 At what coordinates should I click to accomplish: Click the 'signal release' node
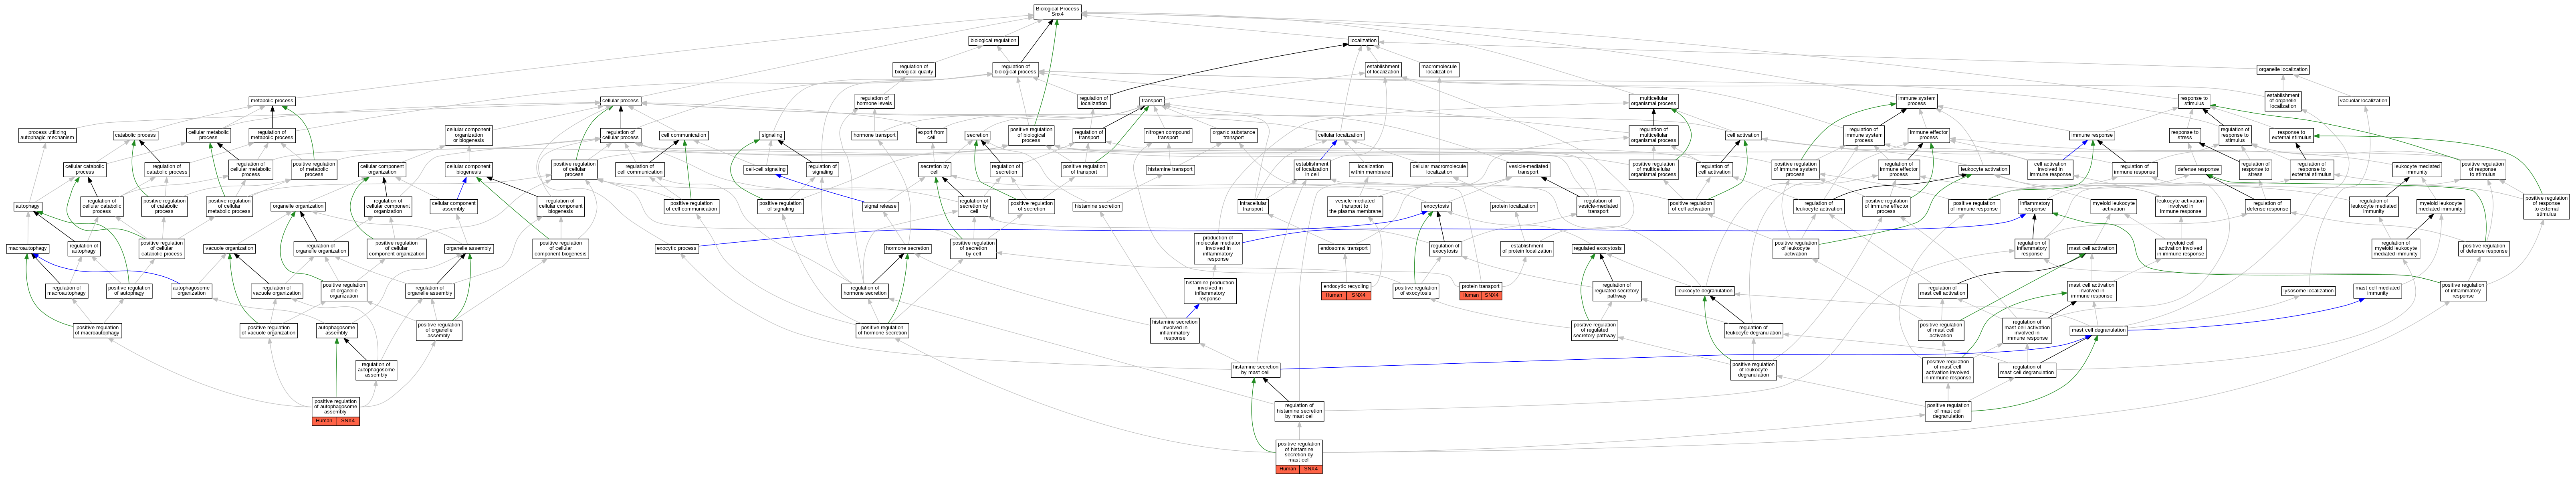tap(880, 206)
